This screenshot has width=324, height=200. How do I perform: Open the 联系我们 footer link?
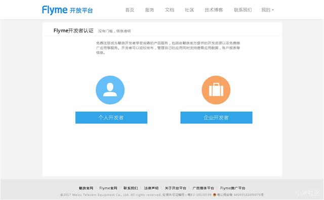point(131,188)
